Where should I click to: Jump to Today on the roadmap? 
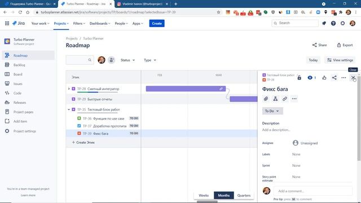coord(313,60)
